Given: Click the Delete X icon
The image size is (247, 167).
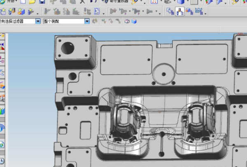Looking at the screenshot, I should point(82,2).
